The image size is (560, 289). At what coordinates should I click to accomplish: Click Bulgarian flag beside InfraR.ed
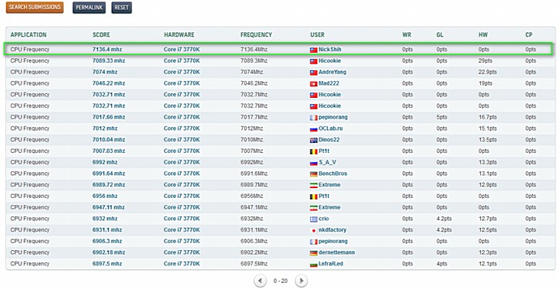pyautogui.click(x=313, y=265)
